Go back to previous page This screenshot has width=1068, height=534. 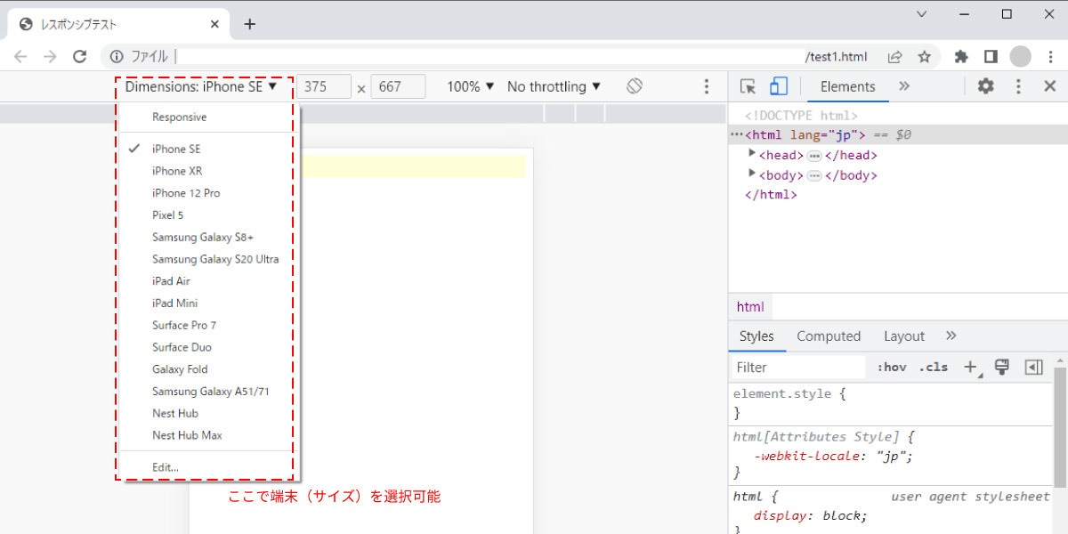coord(20,56)
